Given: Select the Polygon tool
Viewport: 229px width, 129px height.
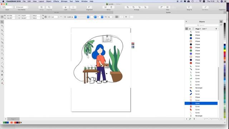Looking at the screenshot, I should (x=2, y=54).
